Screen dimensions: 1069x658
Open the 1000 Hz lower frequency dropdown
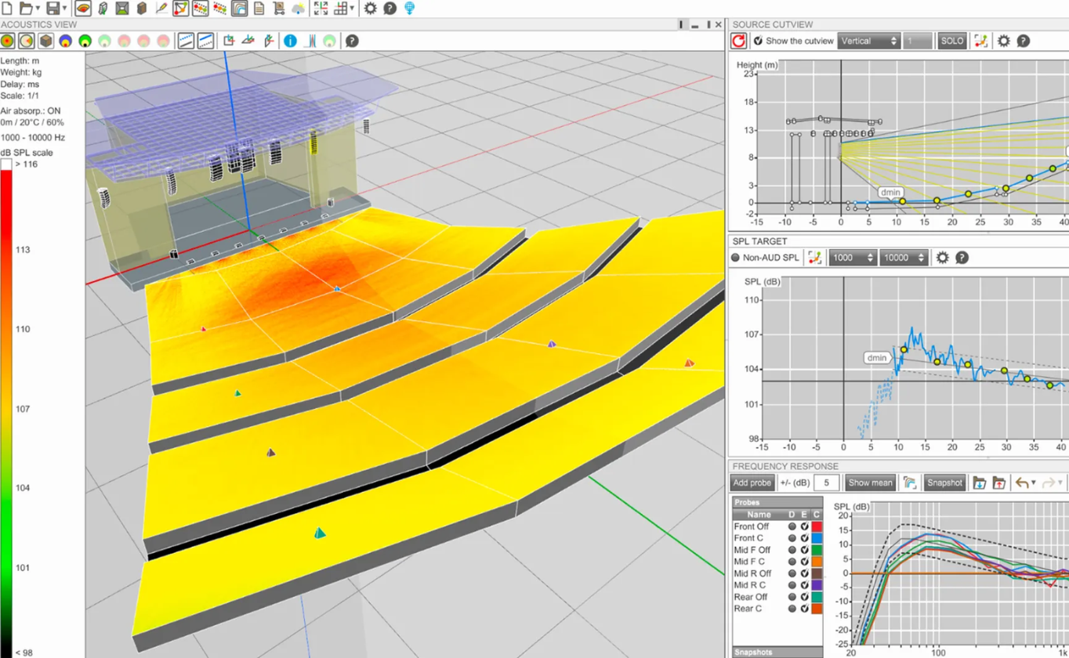coord(853,258)
